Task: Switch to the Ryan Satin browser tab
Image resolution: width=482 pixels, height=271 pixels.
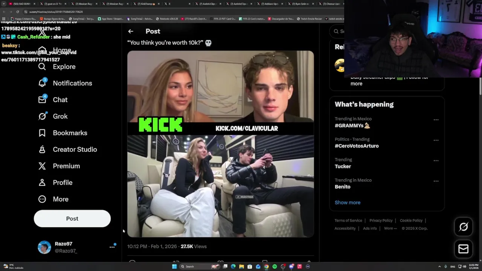Action: [x=300, y=4]
